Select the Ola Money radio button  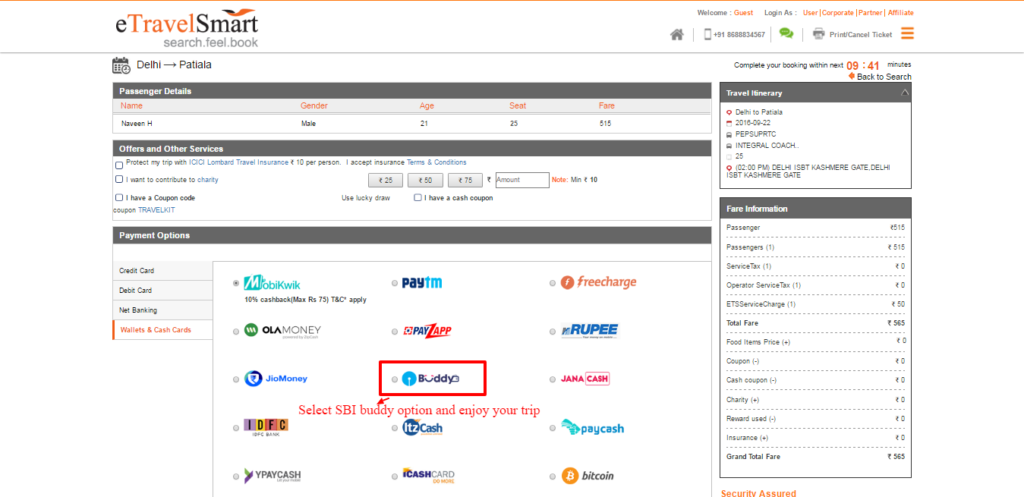[236, 332]
